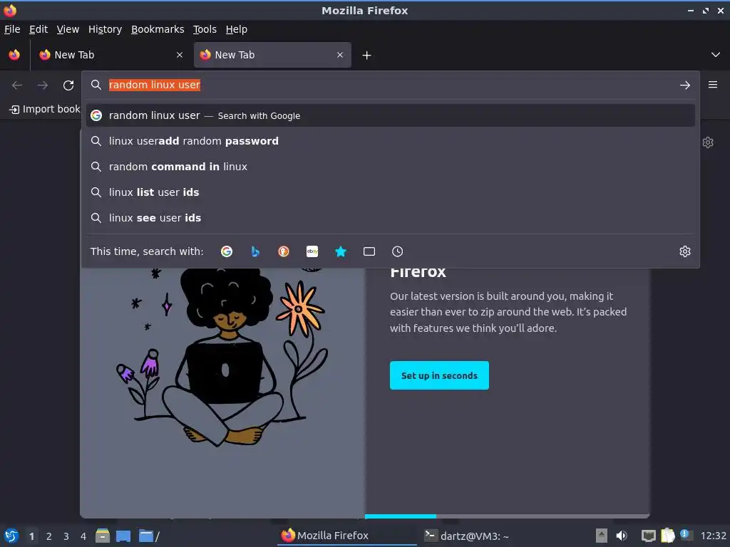The height and width of the screenshot is (547, 730).
Task: Open a new tab with the plus button
Action: (367, 56)
